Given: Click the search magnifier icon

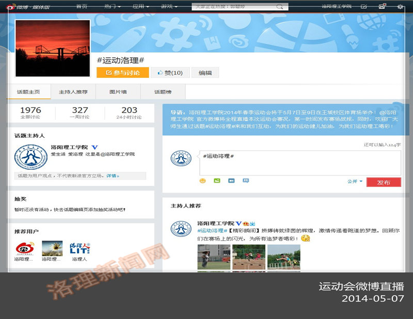Looking at the screenshot, I should pyautogui.click(x=279, y=7).
